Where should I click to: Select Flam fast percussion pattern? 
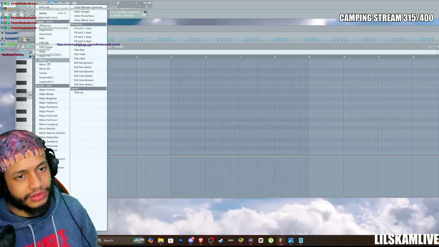88,50
